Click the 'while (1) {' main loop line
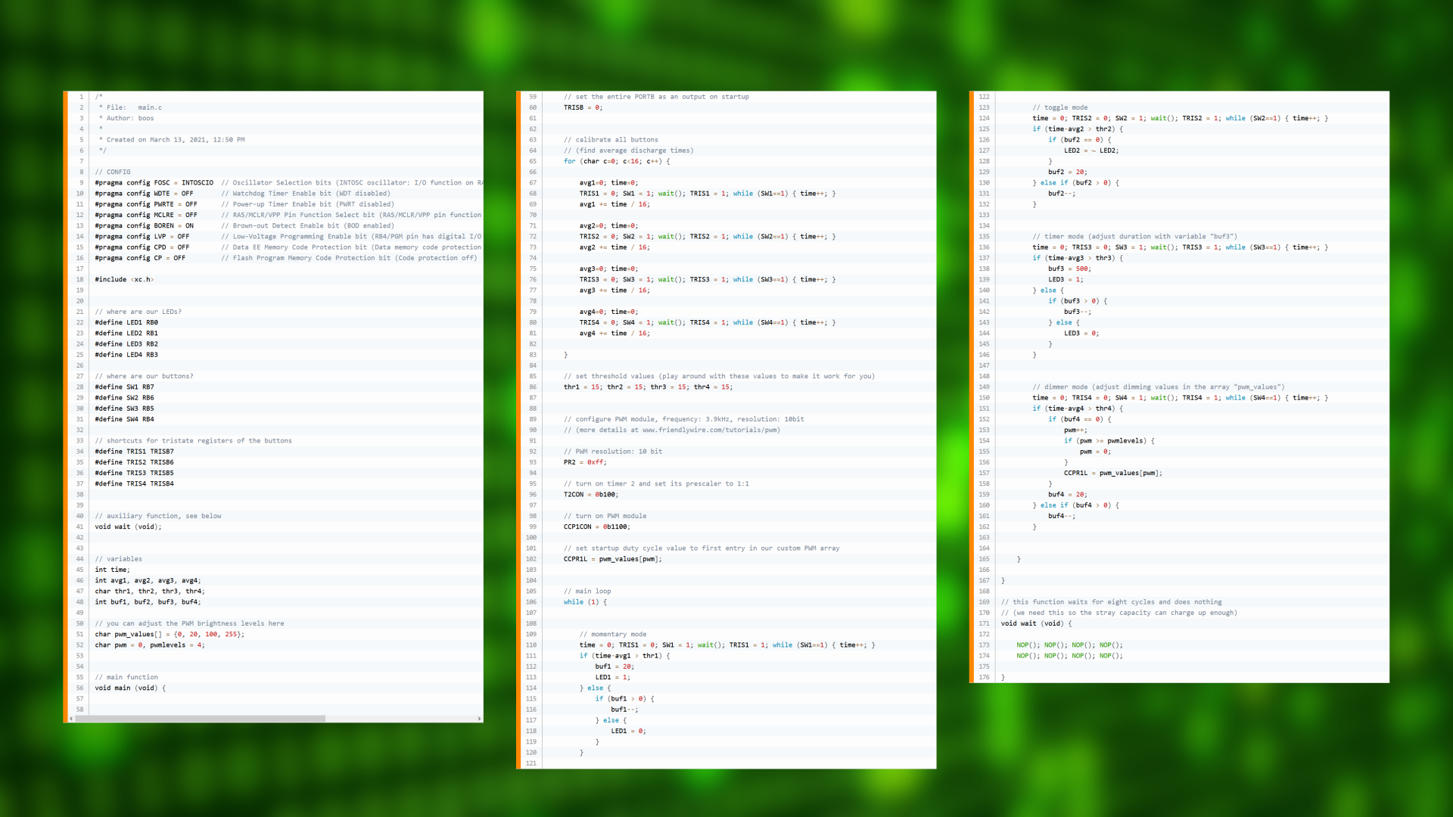 (585, 602)
